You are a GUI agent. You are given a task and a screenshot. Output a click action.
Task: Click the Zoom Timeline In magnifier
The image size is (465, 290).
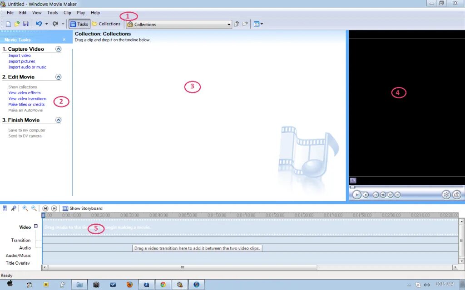click(25, 208)
